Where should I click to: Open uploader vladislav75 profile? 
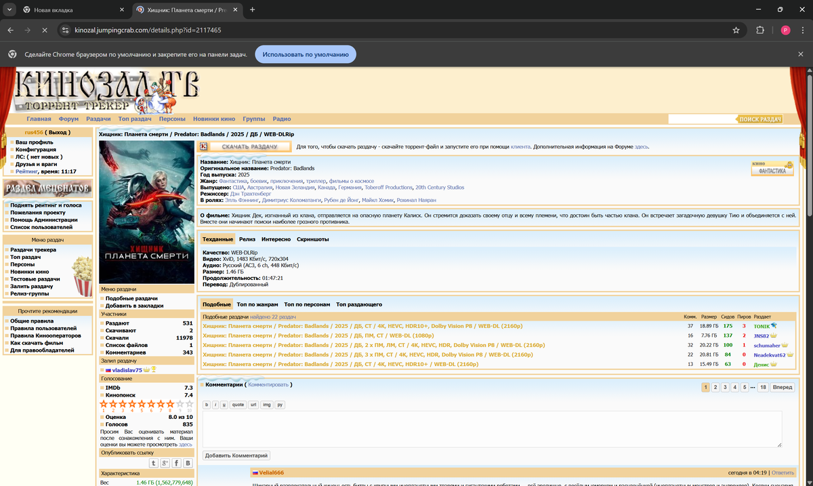pyautogui.click(x=127, y=370)
